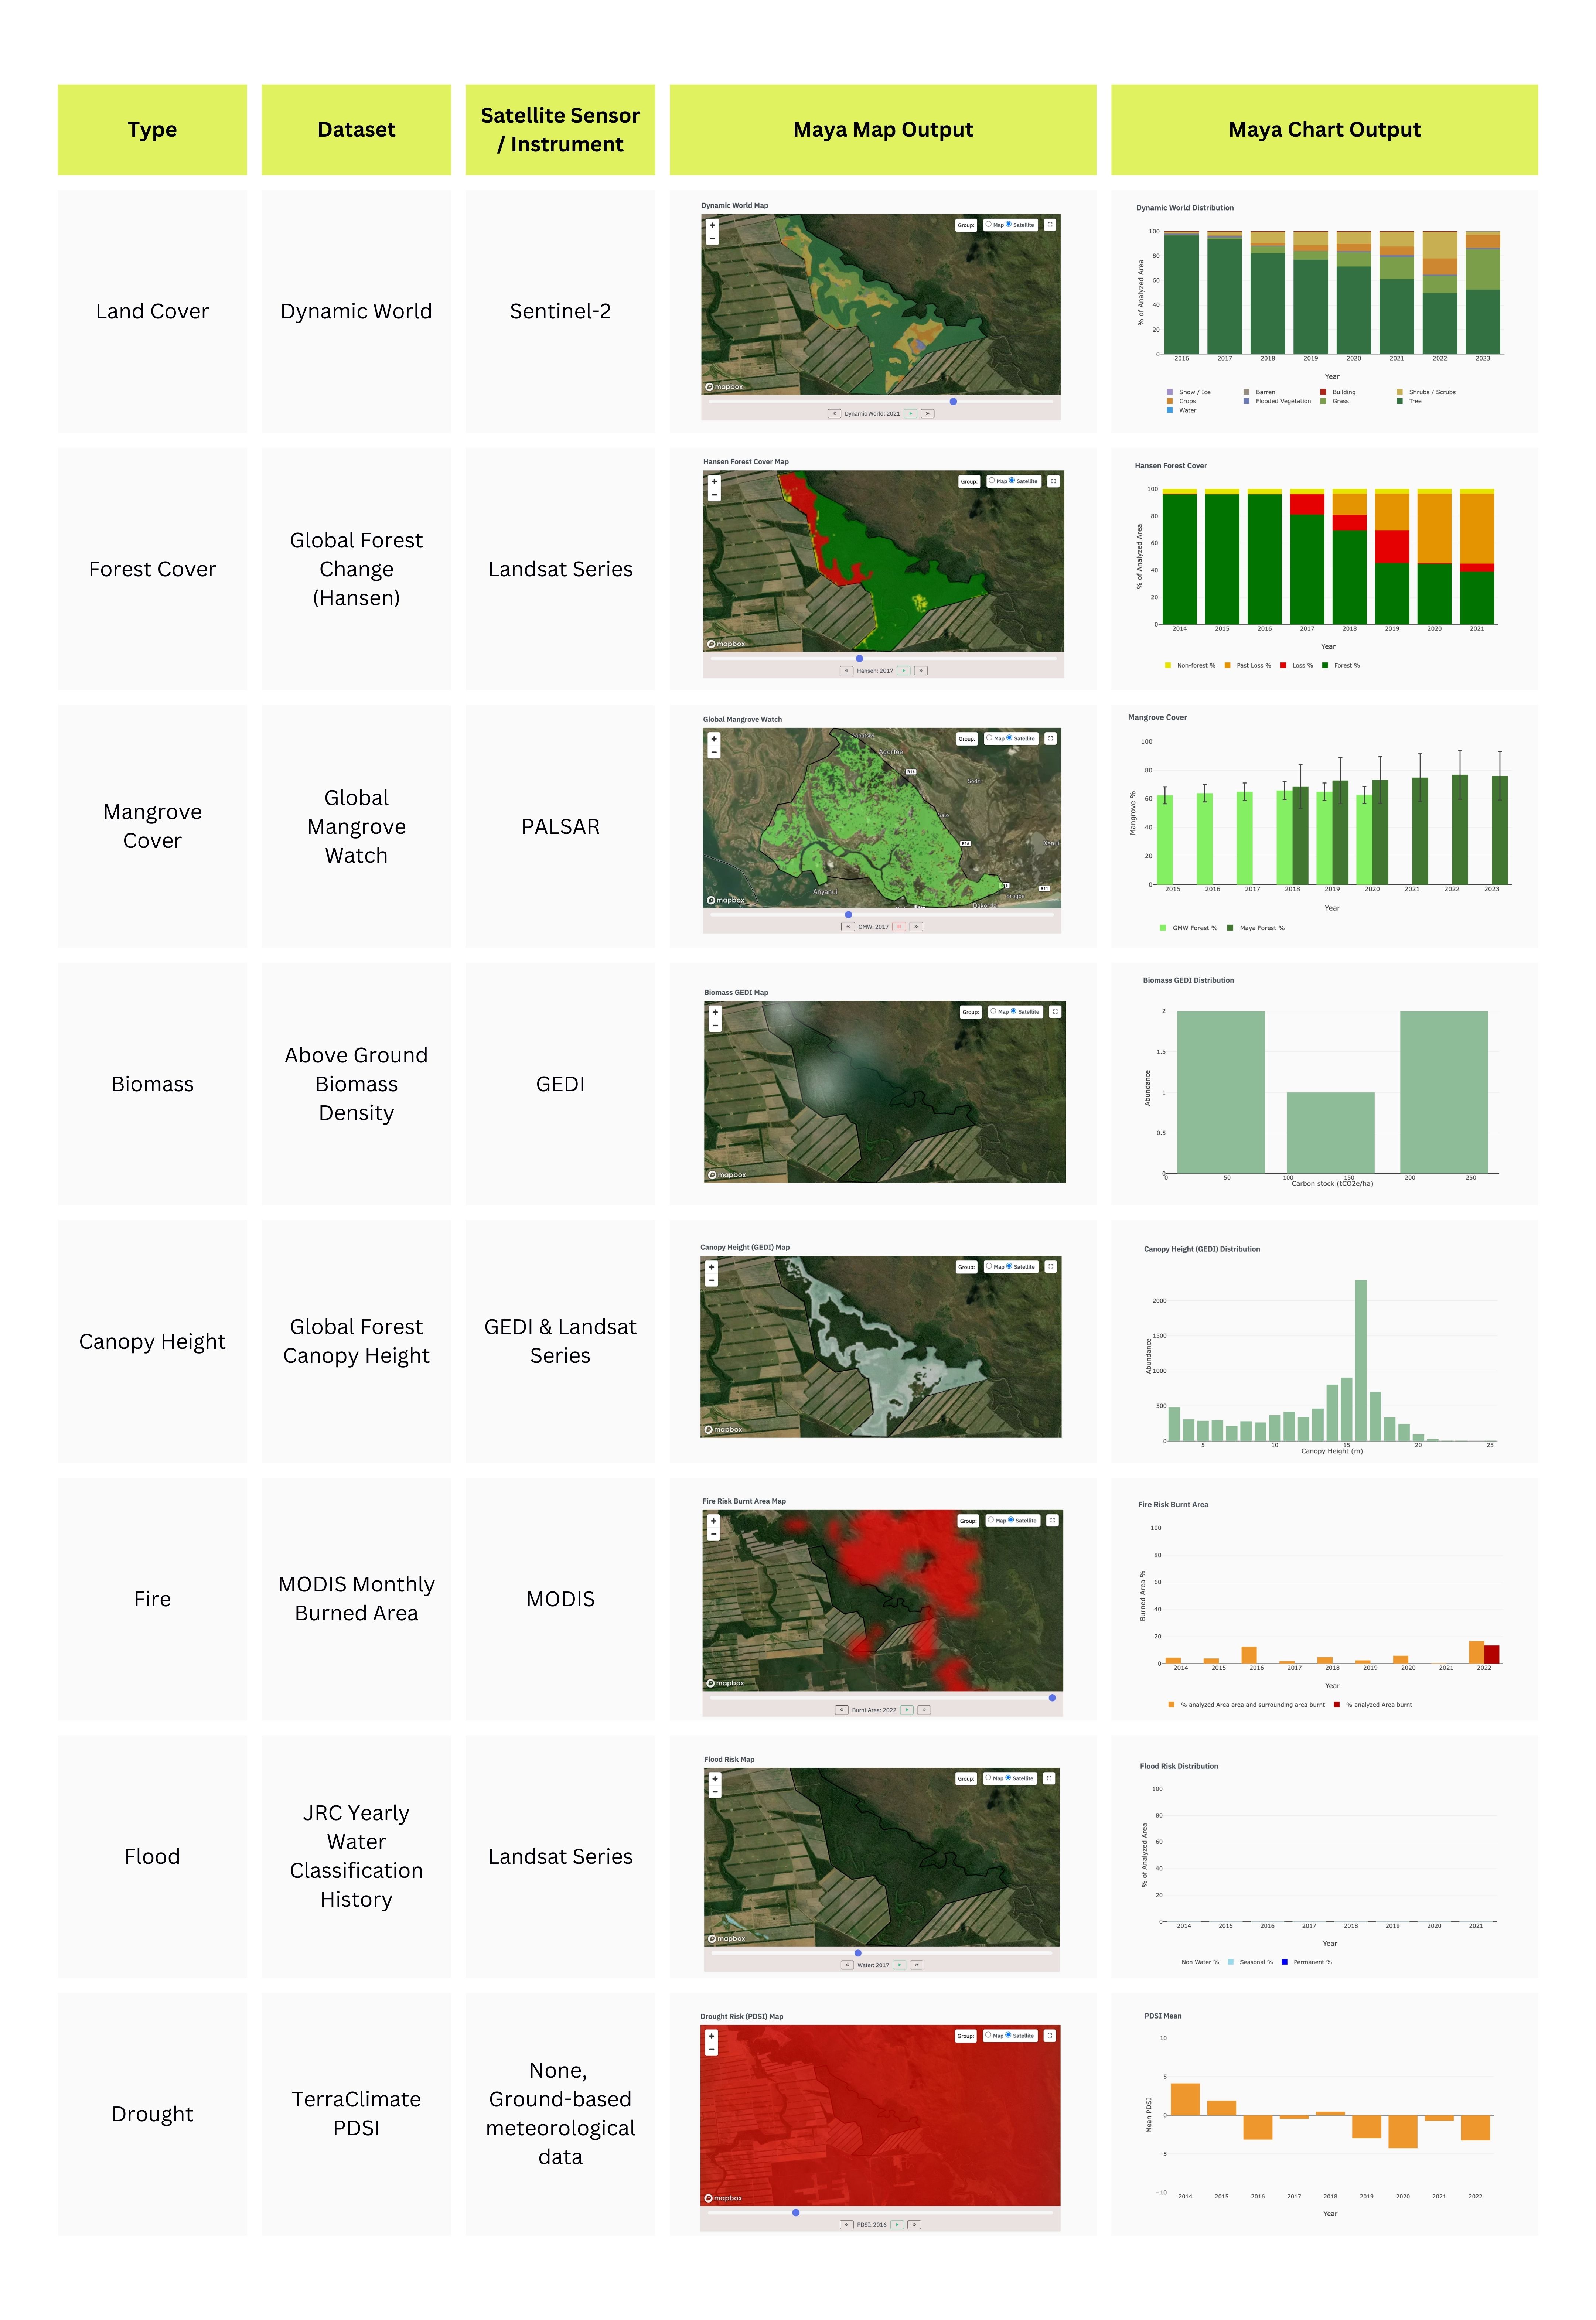Zoom in on the Flood Risk map
Image resolution: width=1596 pixels, height=2320 pixels.
click(715, 1779)
